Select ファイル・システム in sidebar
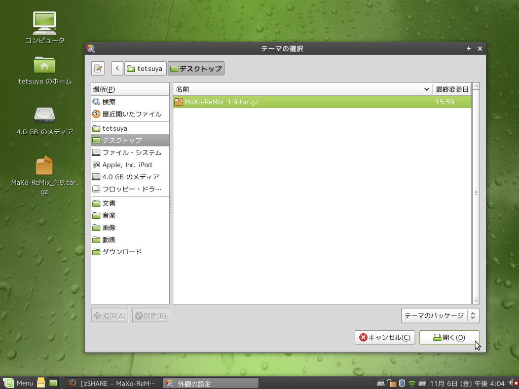 click(130, 152)
